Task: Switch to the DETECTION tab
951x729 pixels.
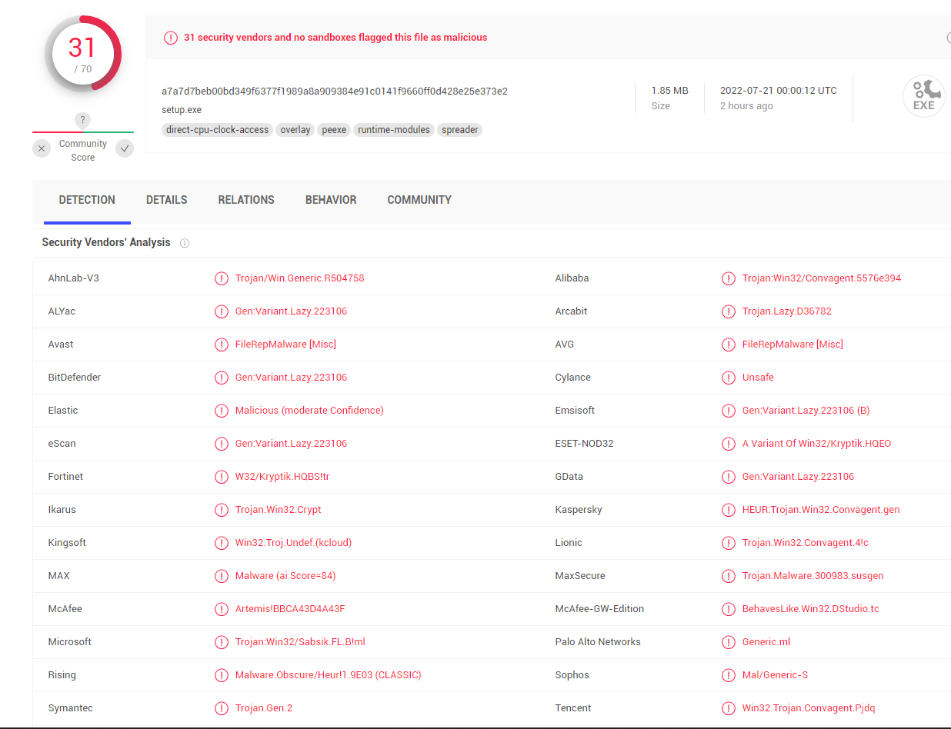Action: [87, 200]
